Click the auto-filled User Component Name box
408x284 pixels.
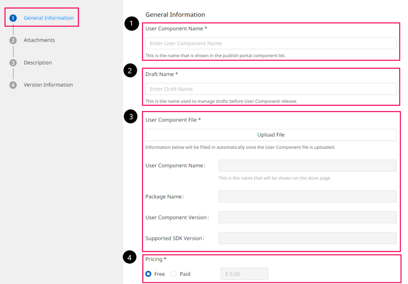click(x=308, y=166)
